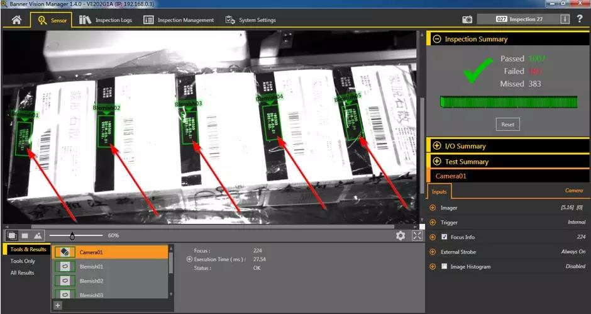
Task: Click the Blemish04 region on image
Action: 271,123
